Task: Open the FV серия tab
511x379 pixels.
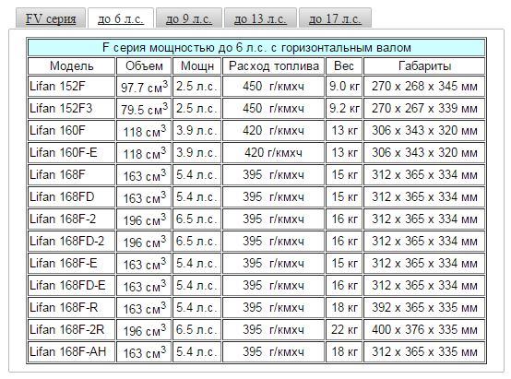Action: click(x=51, y=18)
